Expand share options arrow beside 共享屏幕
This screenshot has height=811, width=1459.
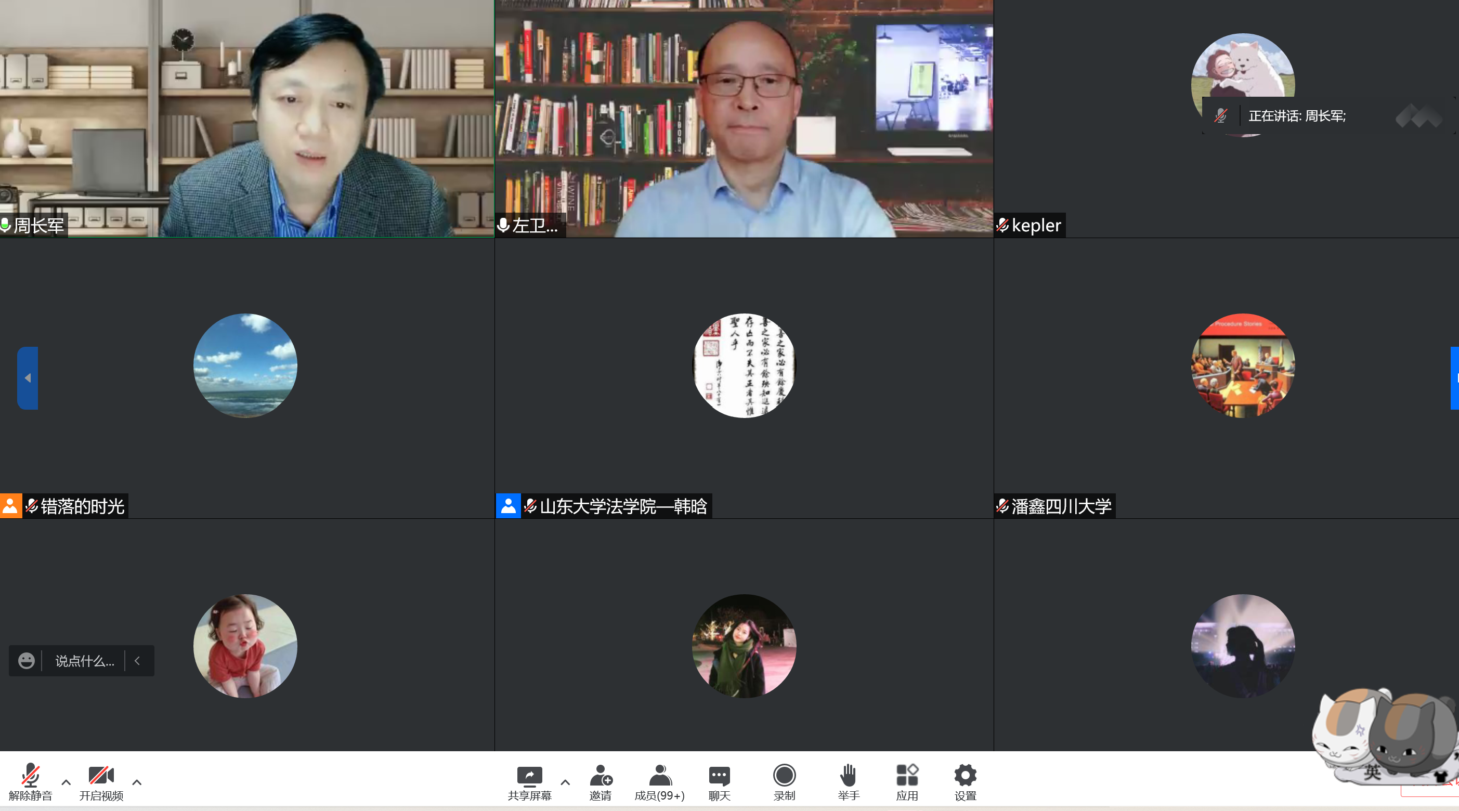click(x=565, y=782)
